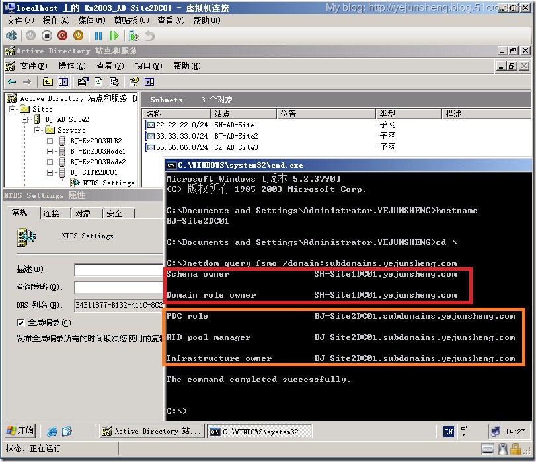
Task: Sort subnets by 类型 column header
Action: (x=409, y=114)
